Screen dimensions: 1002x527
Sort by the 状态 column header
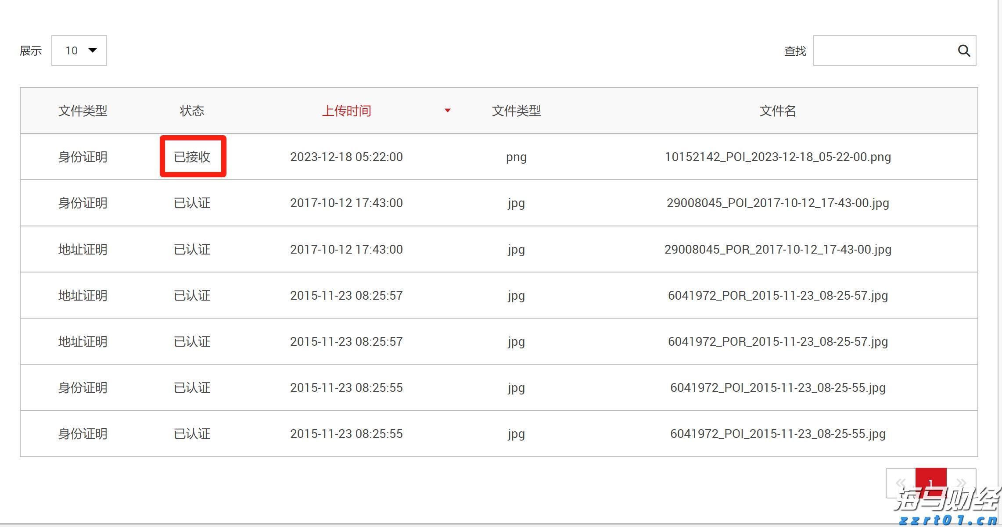click(192, 111)
